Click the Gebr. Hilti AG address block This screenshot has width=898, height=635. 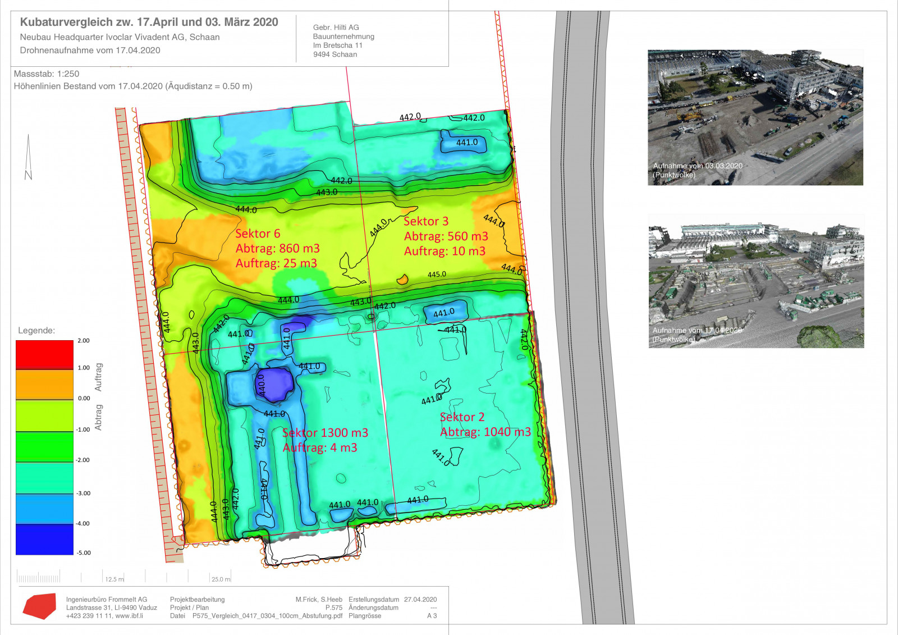[x=343, y=41]
